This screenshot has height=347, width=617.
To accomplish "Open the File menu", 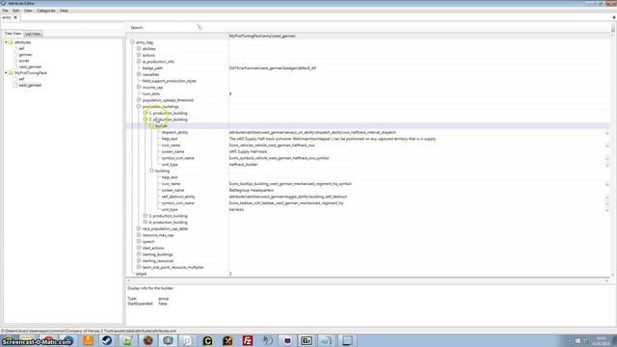I will 5,11.
